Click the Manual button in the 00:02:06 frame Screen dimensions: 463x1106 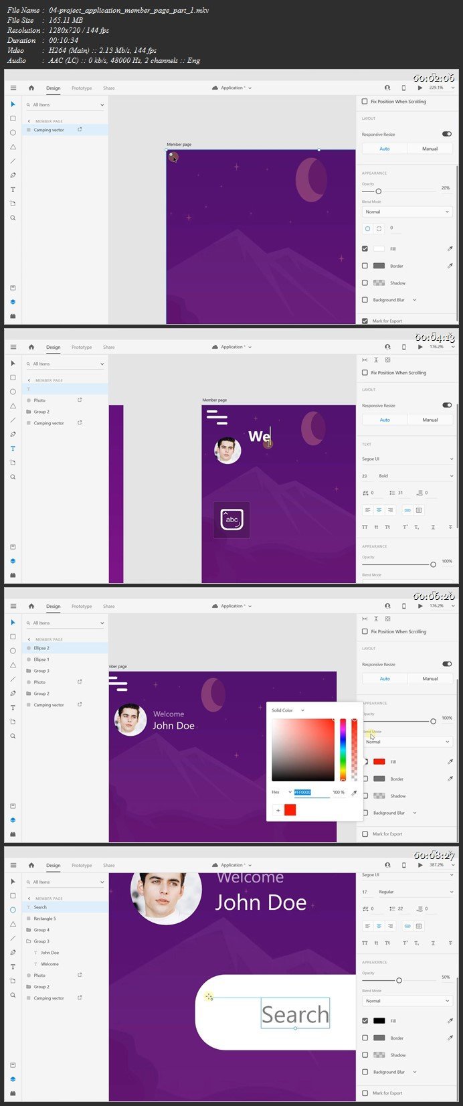point(430,149)
